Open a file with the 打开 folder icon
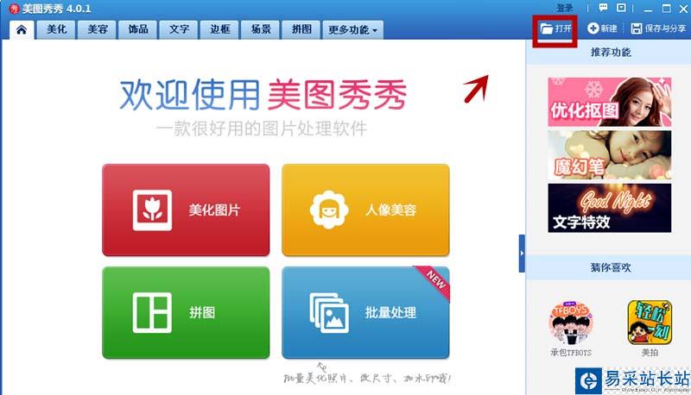 (x=547, y=29)
